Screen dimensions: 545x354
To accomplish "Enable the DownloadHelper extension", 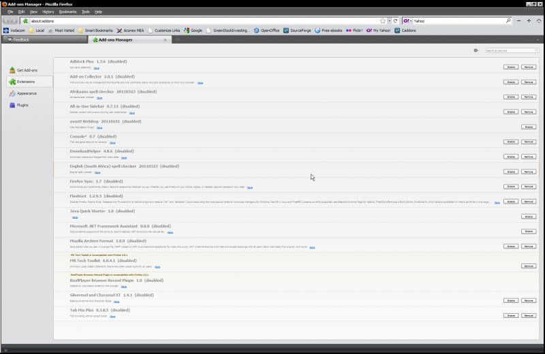I will click(511, 157).
